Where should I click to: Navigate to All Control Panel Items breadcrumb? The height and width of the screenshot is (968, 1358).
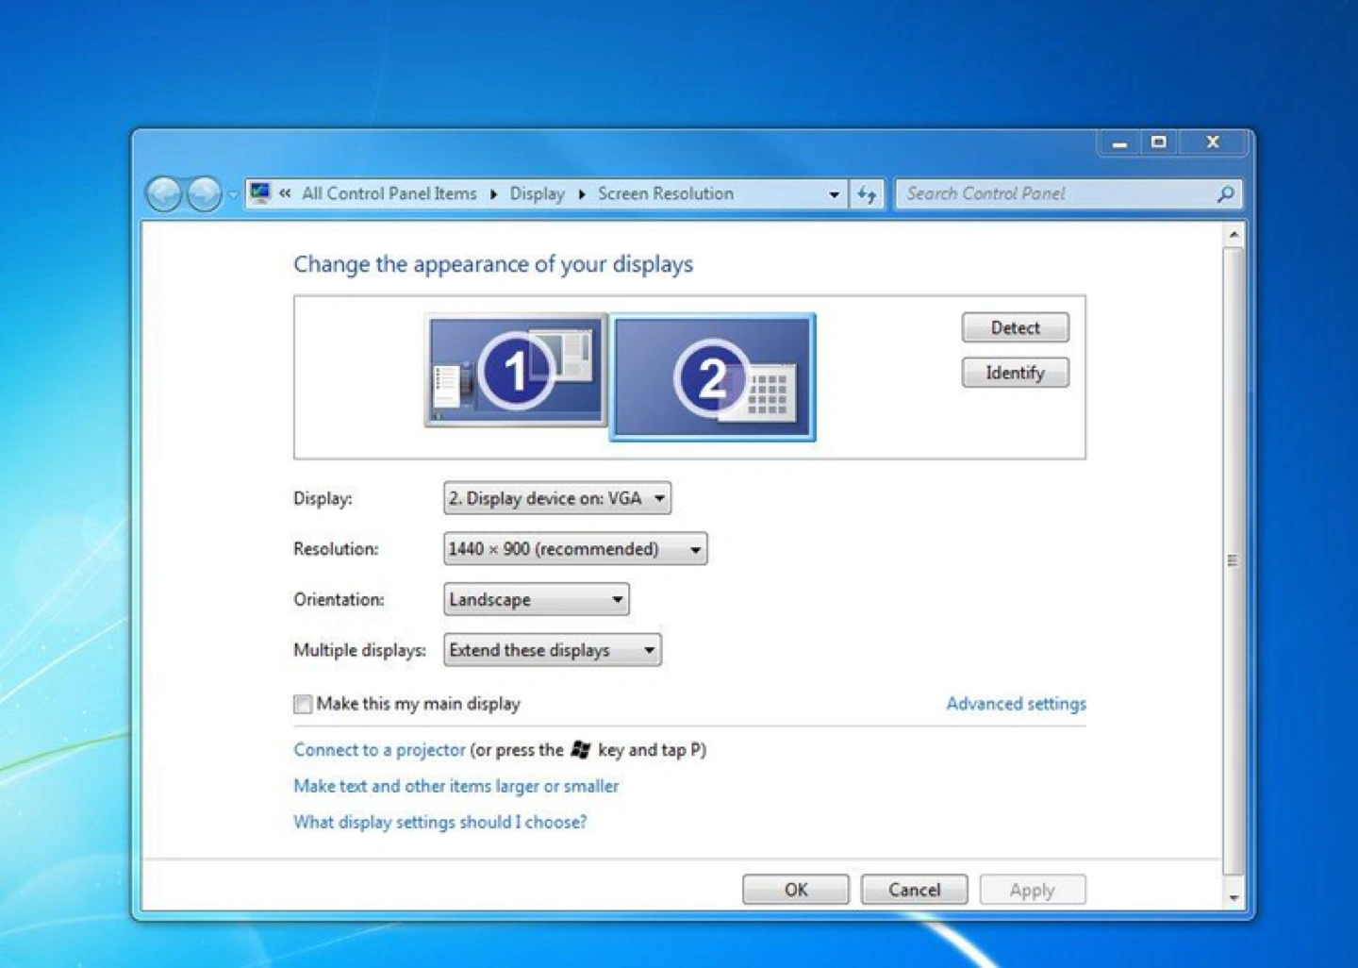tap(389, 193)
